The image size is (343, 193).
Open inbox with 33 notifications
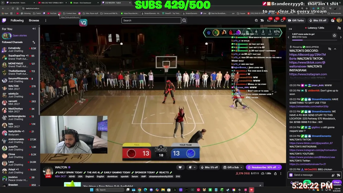pos(269,20)
